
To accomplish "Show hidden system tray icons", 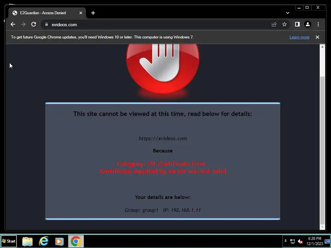I will click(x=286, y=241).
